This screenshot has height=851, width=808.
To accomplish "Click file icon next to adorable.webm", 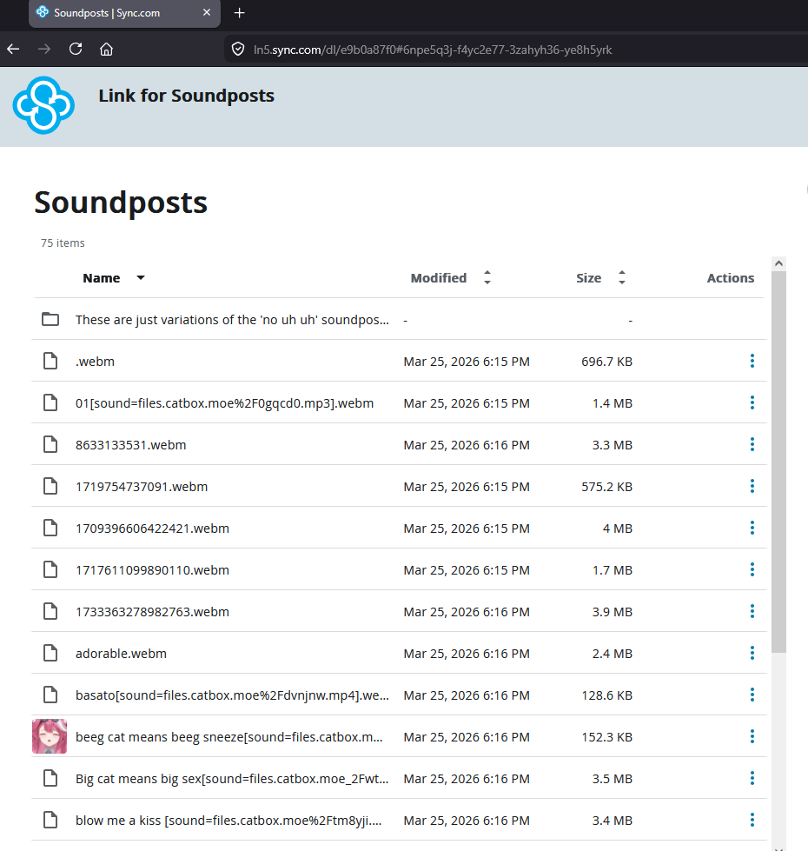I will click(50, 653).
